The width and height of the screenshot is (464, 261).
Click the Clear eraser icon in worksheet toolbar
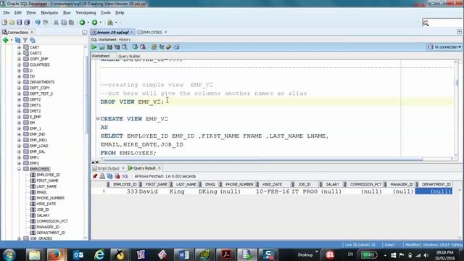point(169,47)
